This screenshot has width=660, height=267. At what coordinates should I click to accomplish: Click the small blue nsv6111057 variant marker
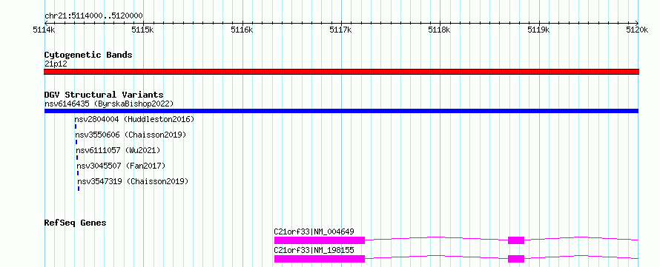click(77, 158)
